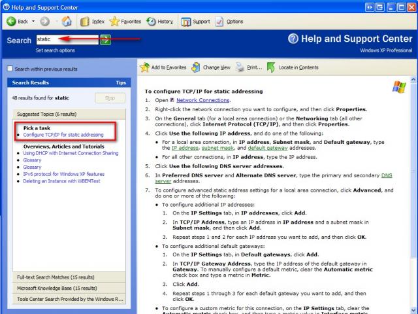Click the content pane vertical scrollbar track

pyautogui.click(x=413, y=283)
